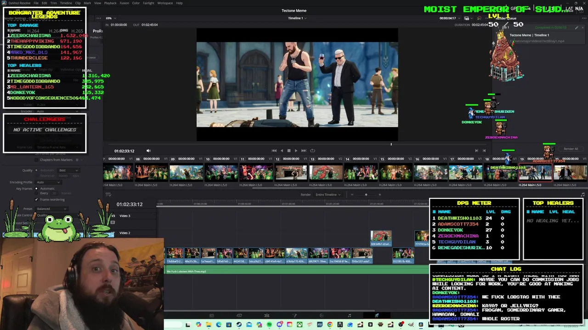588x330 pixels.
Task: Jump to last frame in viewer transport
Action: [x=304, y=150]
